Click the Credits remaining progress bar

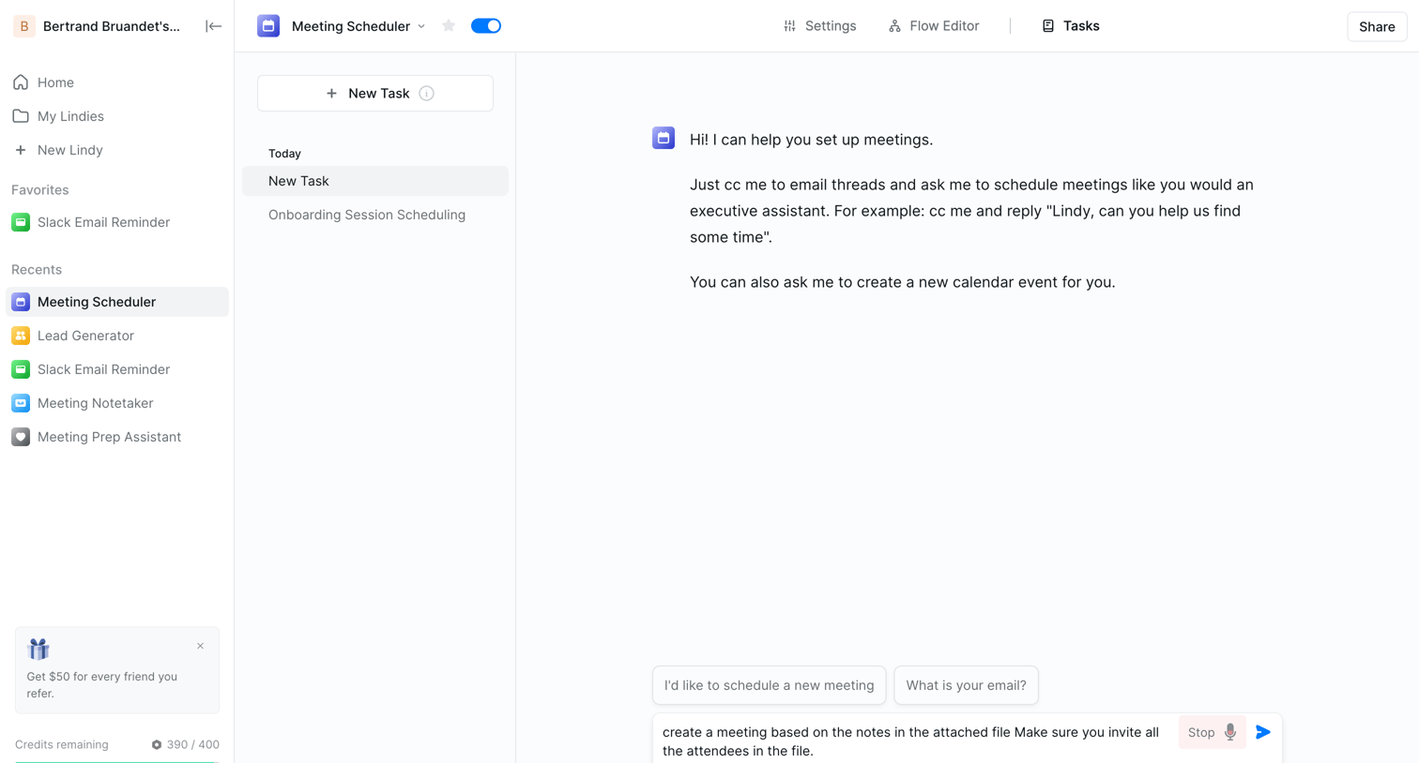tap(117, 761)
